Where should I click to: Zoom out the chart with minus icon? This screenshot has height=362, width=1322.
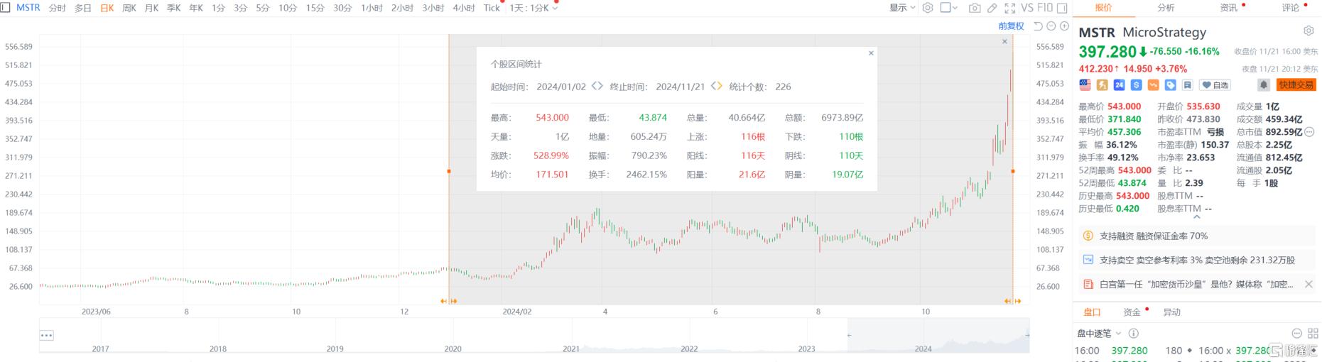1051,26
